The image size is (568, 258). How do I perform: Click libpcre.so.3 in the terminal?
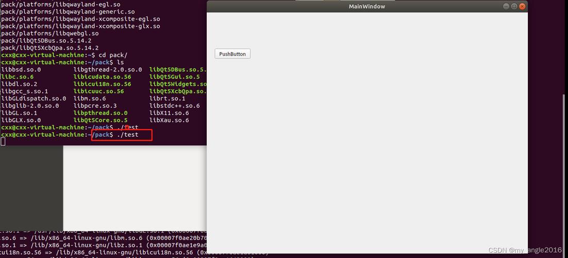pyautogui.click(x=95, y=106)
